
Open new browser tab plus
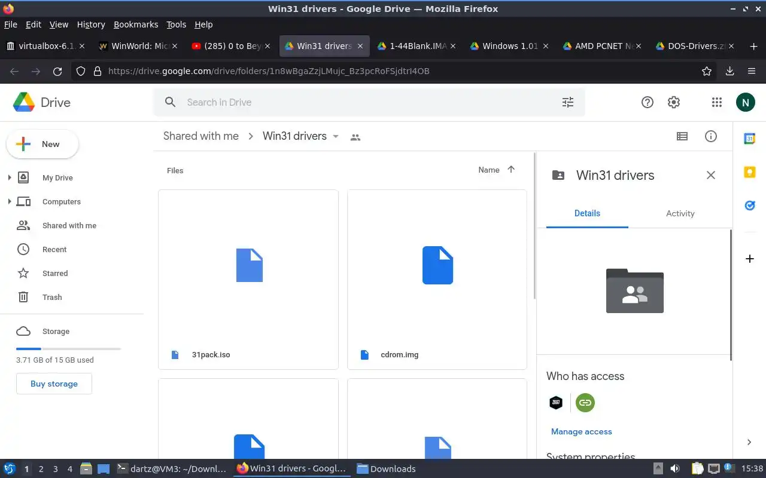click(753, 46)
